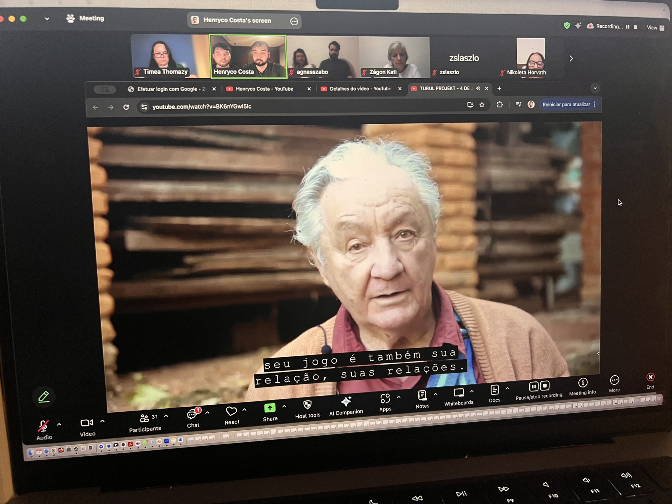Viewport: 672px width, 504px height.
Task: Select Timea Thomazy's video thumbnail
Action: coord(170,56)
